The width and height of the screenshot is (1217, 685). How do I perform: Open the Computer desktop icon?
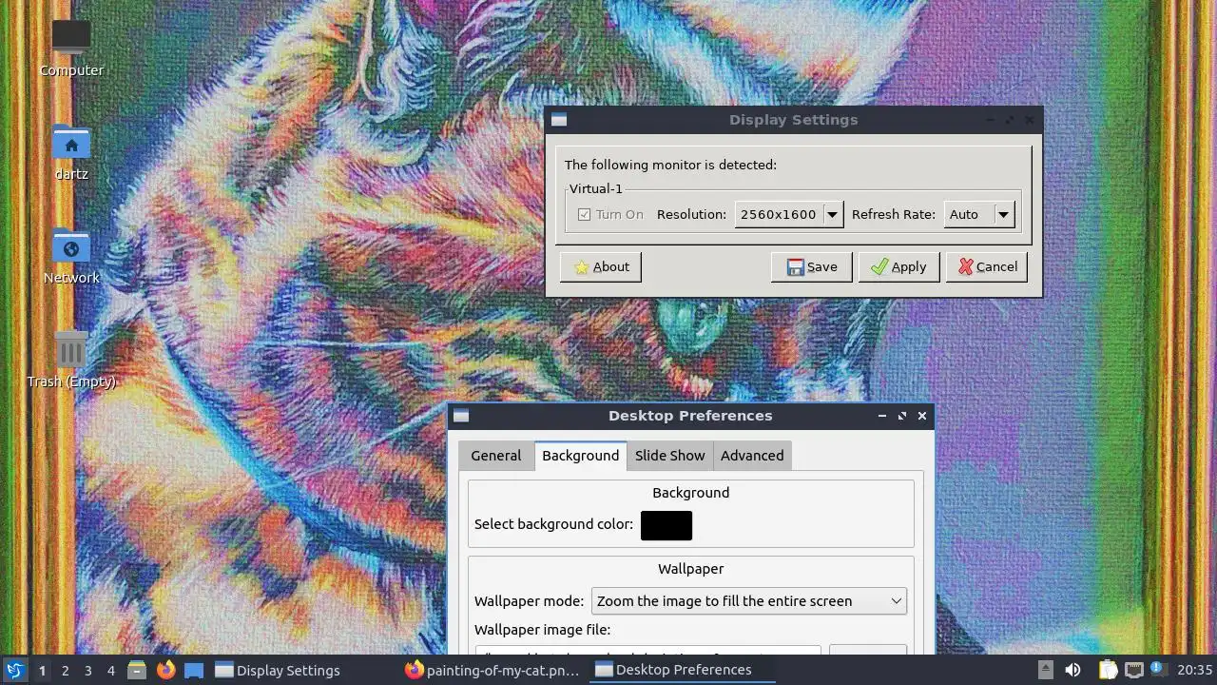[71, 38]
